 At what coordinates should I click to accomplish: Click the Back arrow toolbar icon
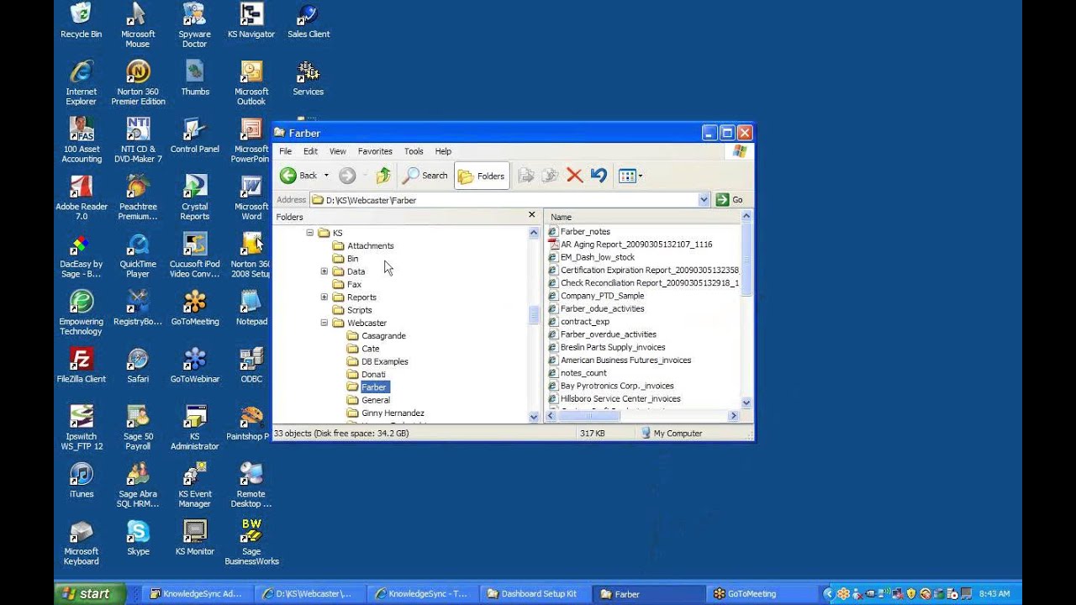tap(288, 176)
